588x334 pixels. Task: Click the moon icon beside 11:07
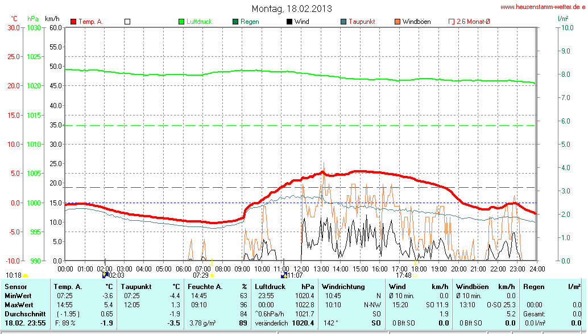[x=284, y=275]
